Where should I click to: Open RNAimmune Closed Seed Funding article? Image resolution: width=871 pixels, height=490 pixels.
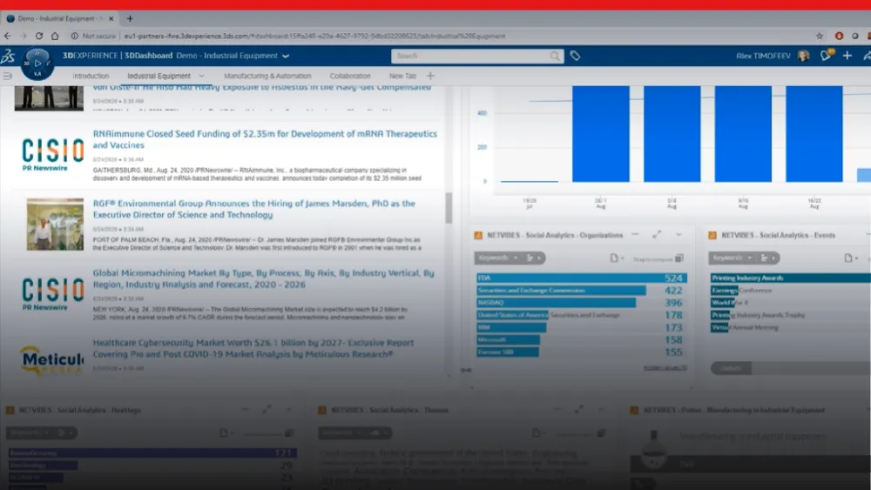(x=265, y=139)
